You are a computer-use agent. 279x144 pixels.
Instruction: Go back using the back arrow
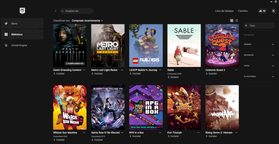56,11
